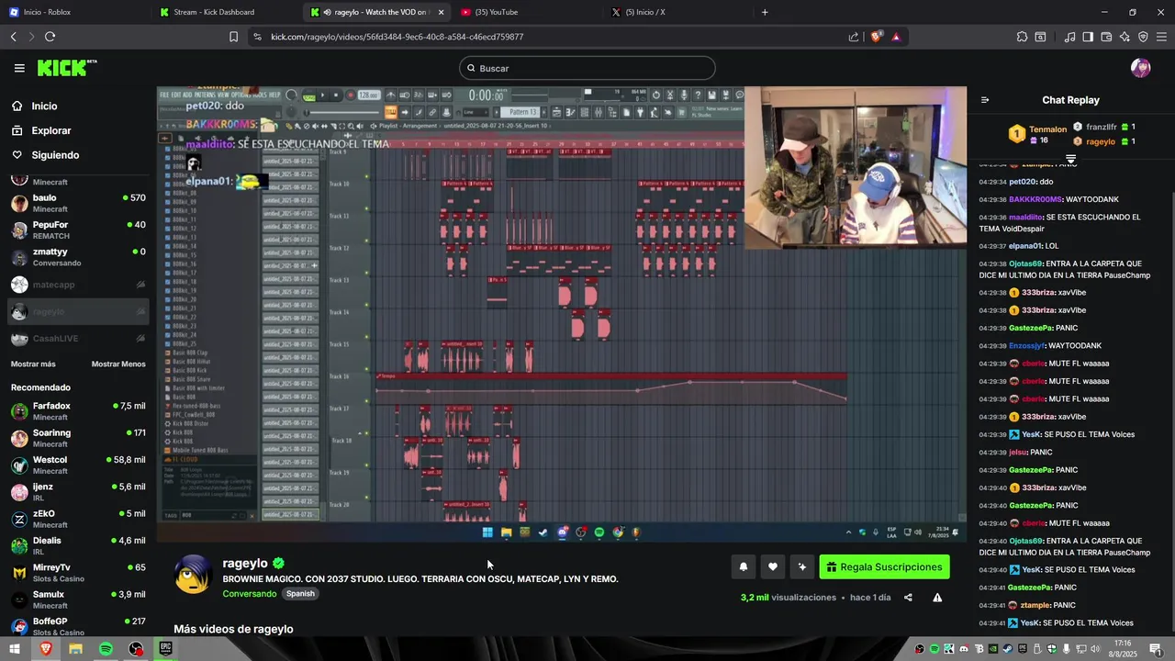This screenshot has height=661, width=1175.
Task: Toggle the browser sidebar panel icon
Action: point(1088,37)
